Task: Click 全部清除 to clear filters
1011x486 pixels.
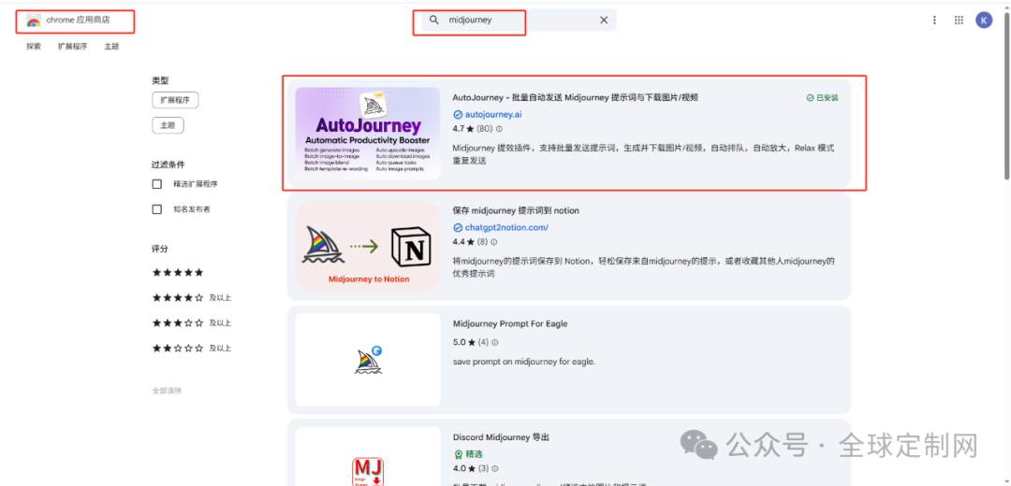Action: click(x=167, y=391)
